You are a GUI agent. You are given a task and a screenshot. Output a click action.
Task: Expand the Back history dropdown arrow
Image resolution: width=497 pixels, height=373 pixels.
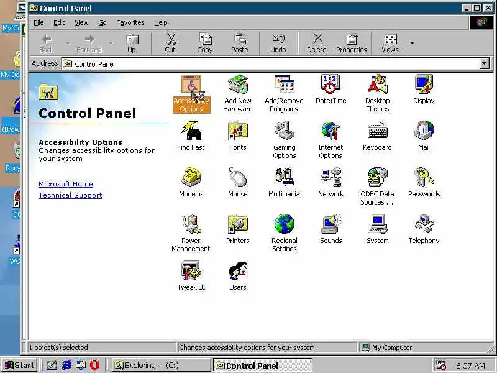click(x=68, y=43)
